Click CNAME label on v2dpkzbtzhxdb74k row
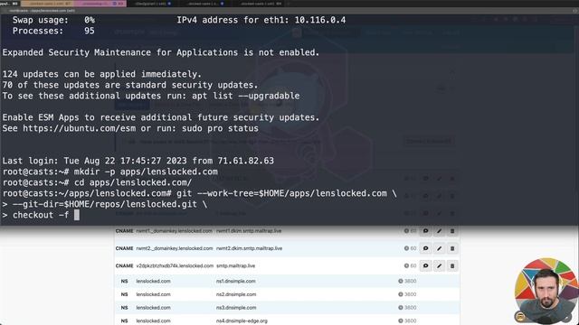 coord(124,265)
